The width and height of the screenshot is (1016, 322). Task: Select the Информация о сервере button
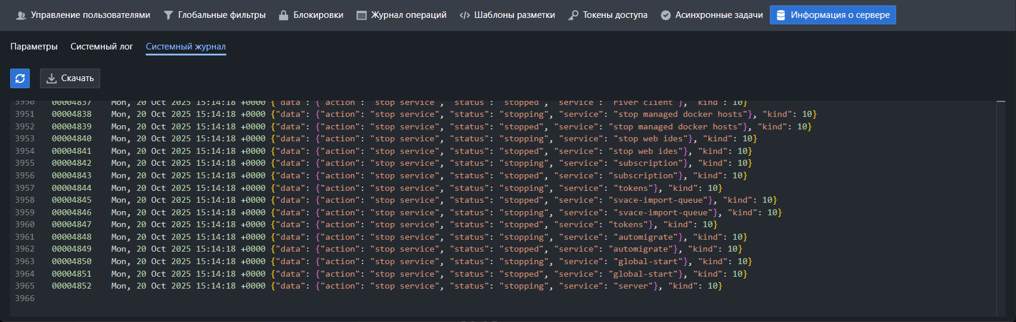[832, 15]
